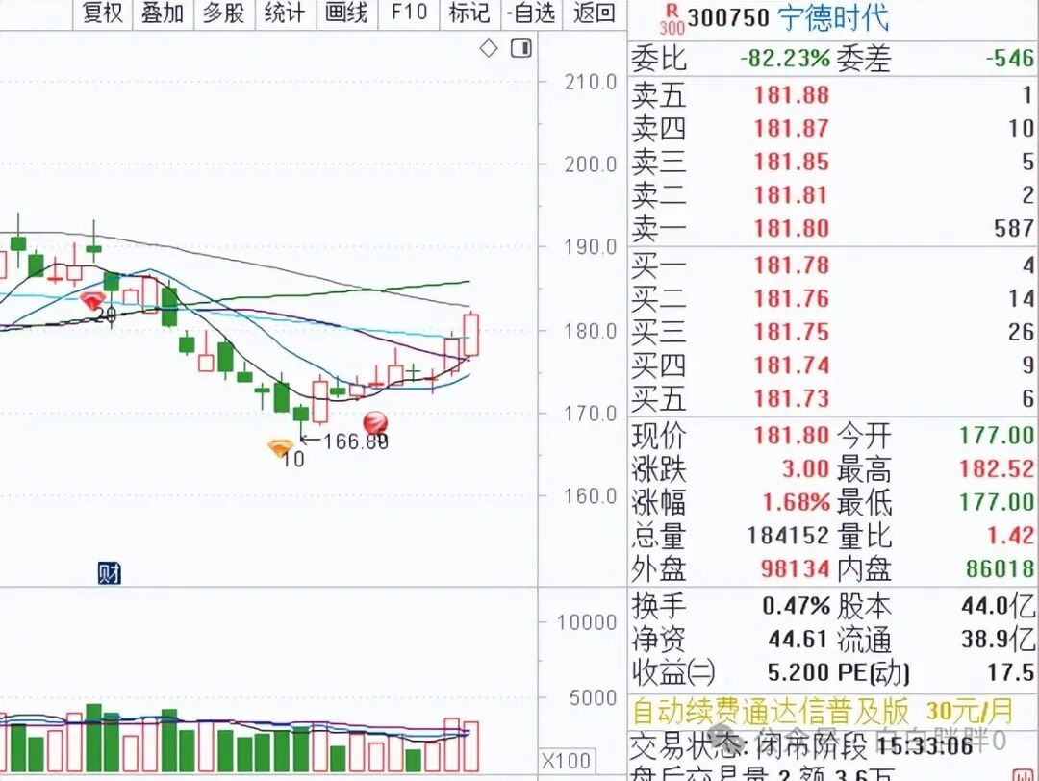Select the 多股 multi-stock view
This screenshot has height=781, width=1039.
224,13
